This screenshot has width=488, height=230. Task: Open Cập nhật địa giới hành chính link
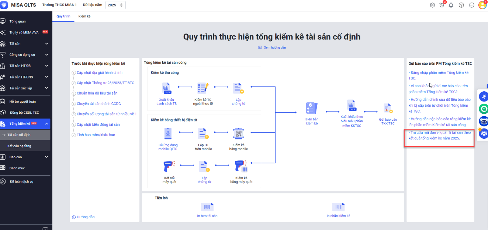(x=99, y=73)
